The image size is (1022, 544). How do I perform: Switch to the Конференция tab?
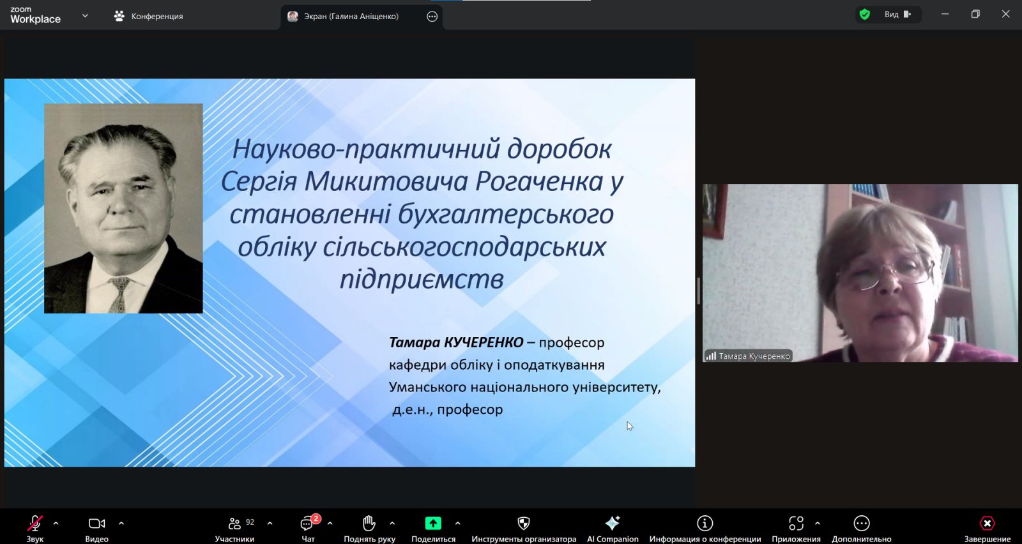(149, 17)
